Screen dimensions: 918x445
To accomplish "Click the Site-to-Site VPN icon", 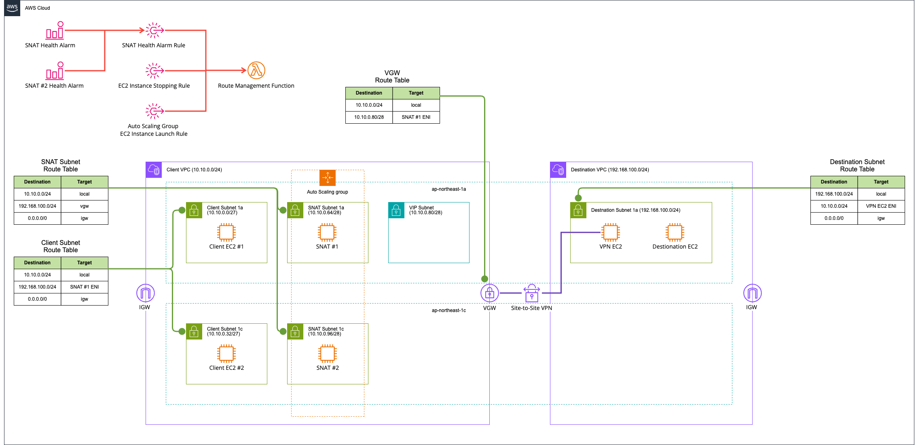I will pos(531,293).
